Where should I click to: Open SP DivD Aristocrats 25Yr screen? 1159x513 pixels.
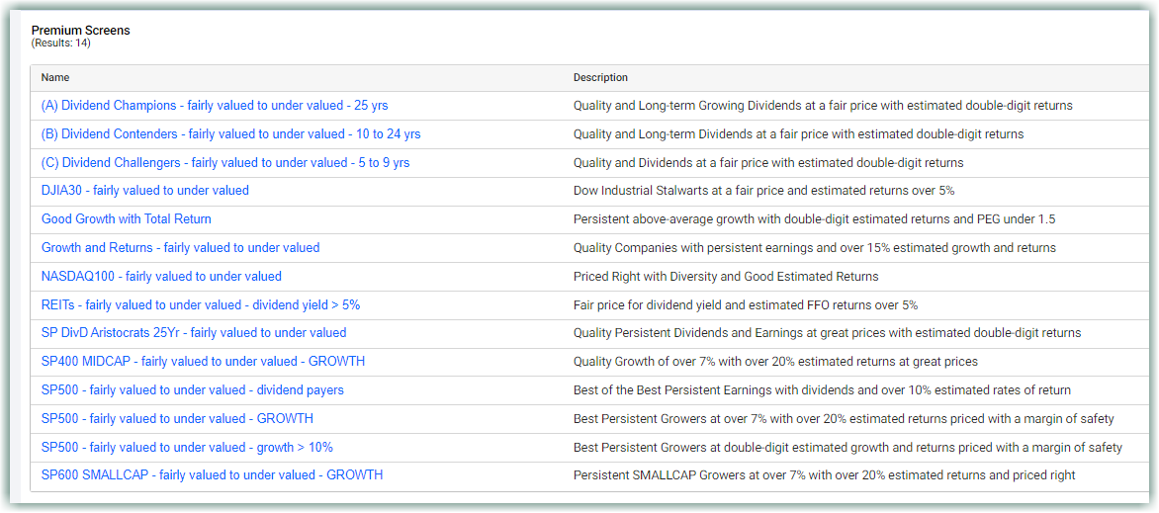194,333
